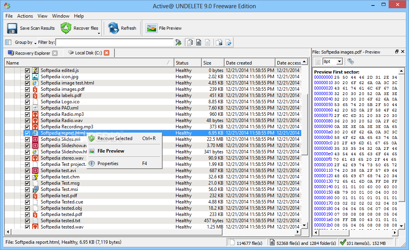Screen dimensions: 409x250
Task: Click the Softpedia labels.pdf file icon
Action: (x=35, y=95)
